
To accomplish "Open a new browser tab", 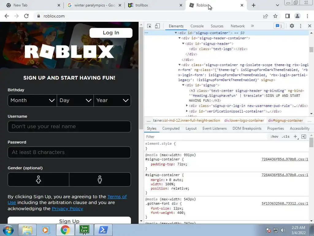I will [254, 5].
